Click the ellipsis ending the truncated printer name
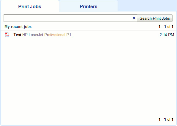177x126 pixels. 74,35
